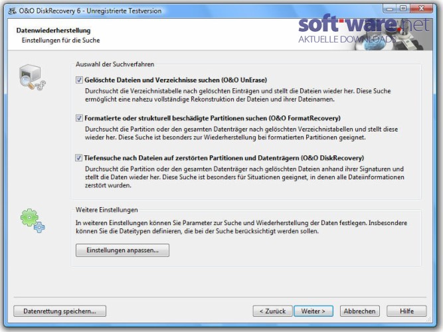Minimize the DiskRecovery window

tap(390, 9)
